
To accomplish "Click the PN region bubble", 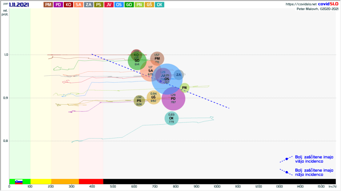I will coord(184,88).
